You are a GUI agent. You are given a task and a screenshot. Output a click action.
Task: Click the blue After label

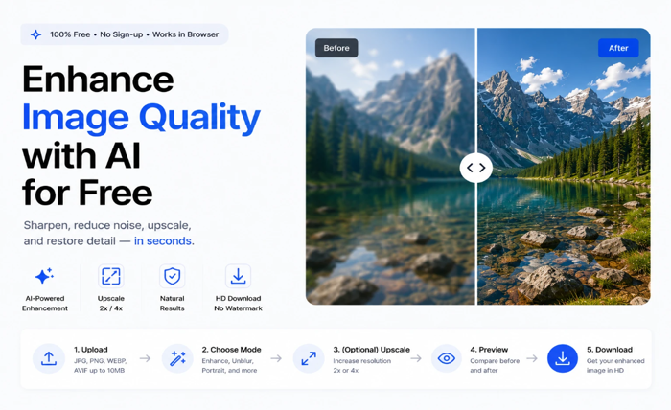click(618, 48)
